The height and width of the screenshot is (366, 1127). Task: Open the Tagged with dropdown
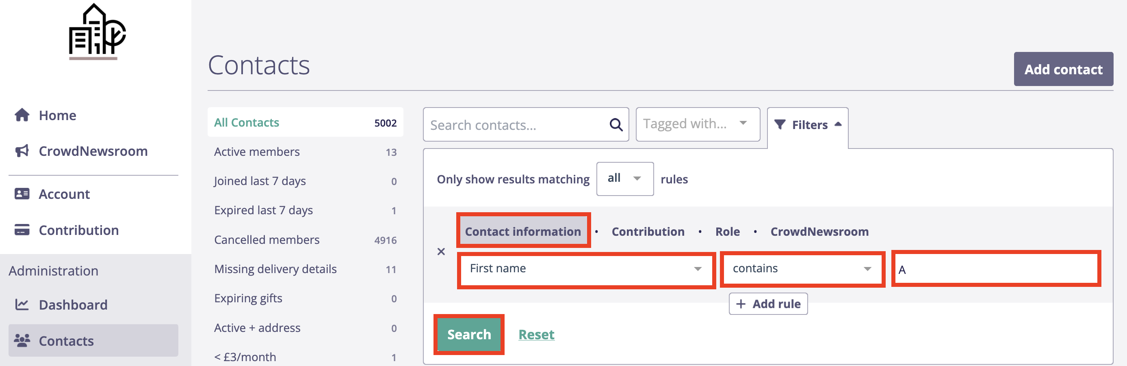(x=698, y=124)
